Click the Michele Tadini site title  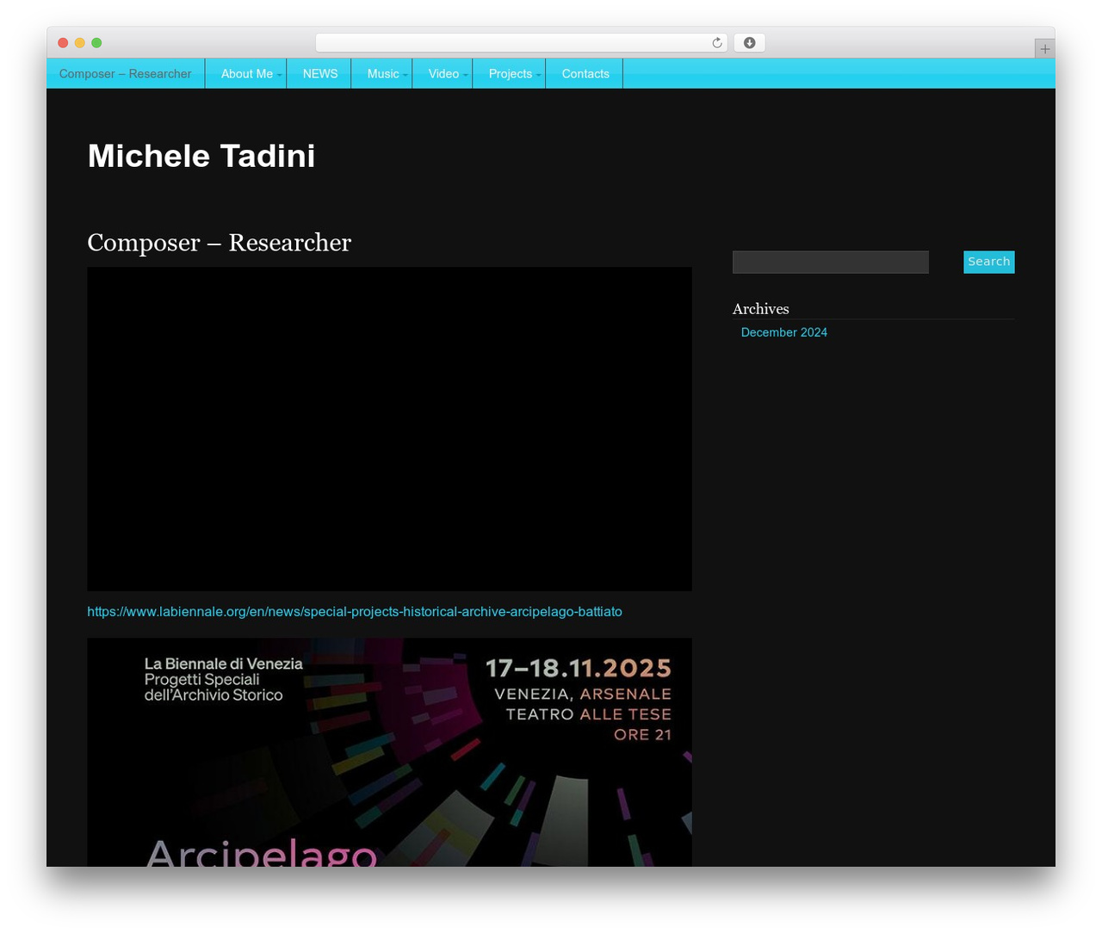[x=201, y=156]
